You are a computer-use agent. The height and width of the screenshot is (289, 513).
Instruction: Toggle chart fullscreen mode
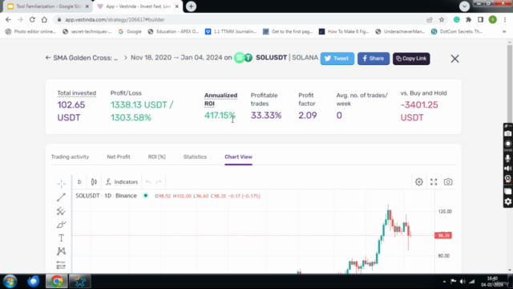coord(434,182)
